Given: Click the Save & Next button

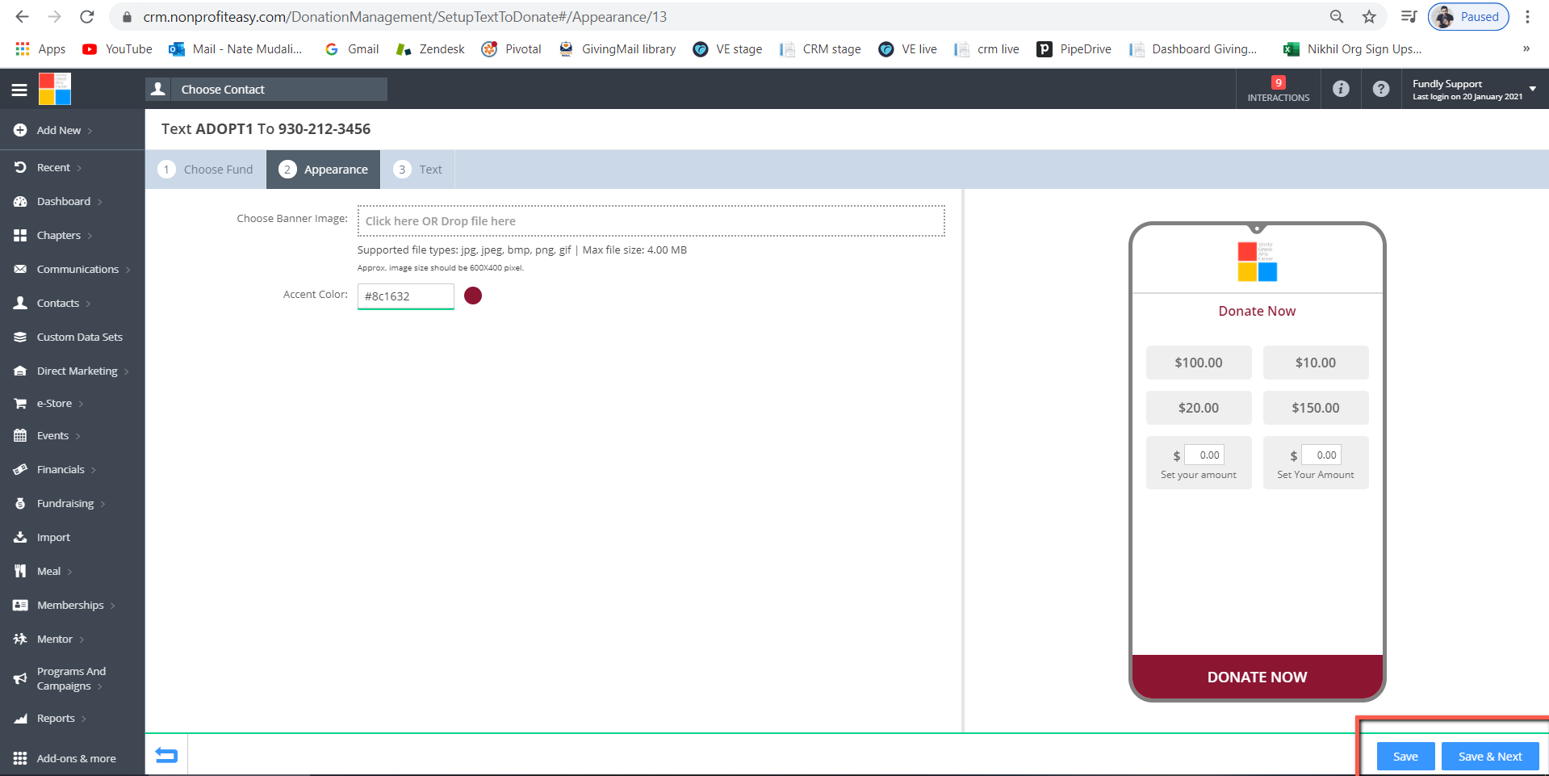Looking at the screenshot, I should point(1490,757).
